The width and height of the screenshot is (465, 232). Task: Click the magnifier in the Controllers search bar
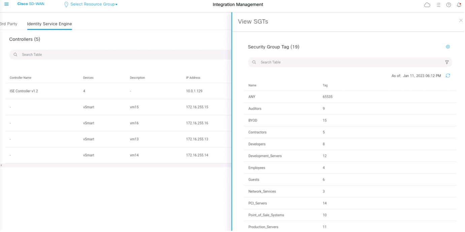tap(15, 54)
